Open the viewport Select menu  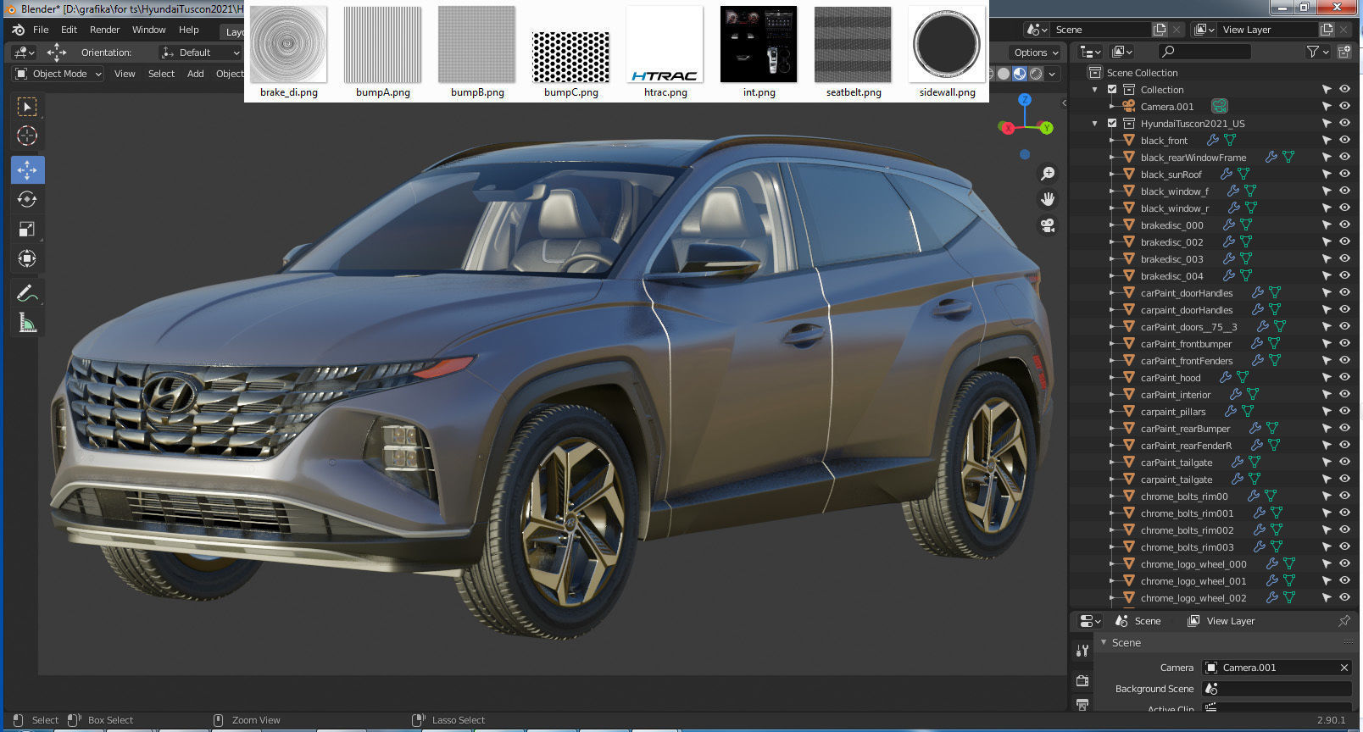[161, 74]
